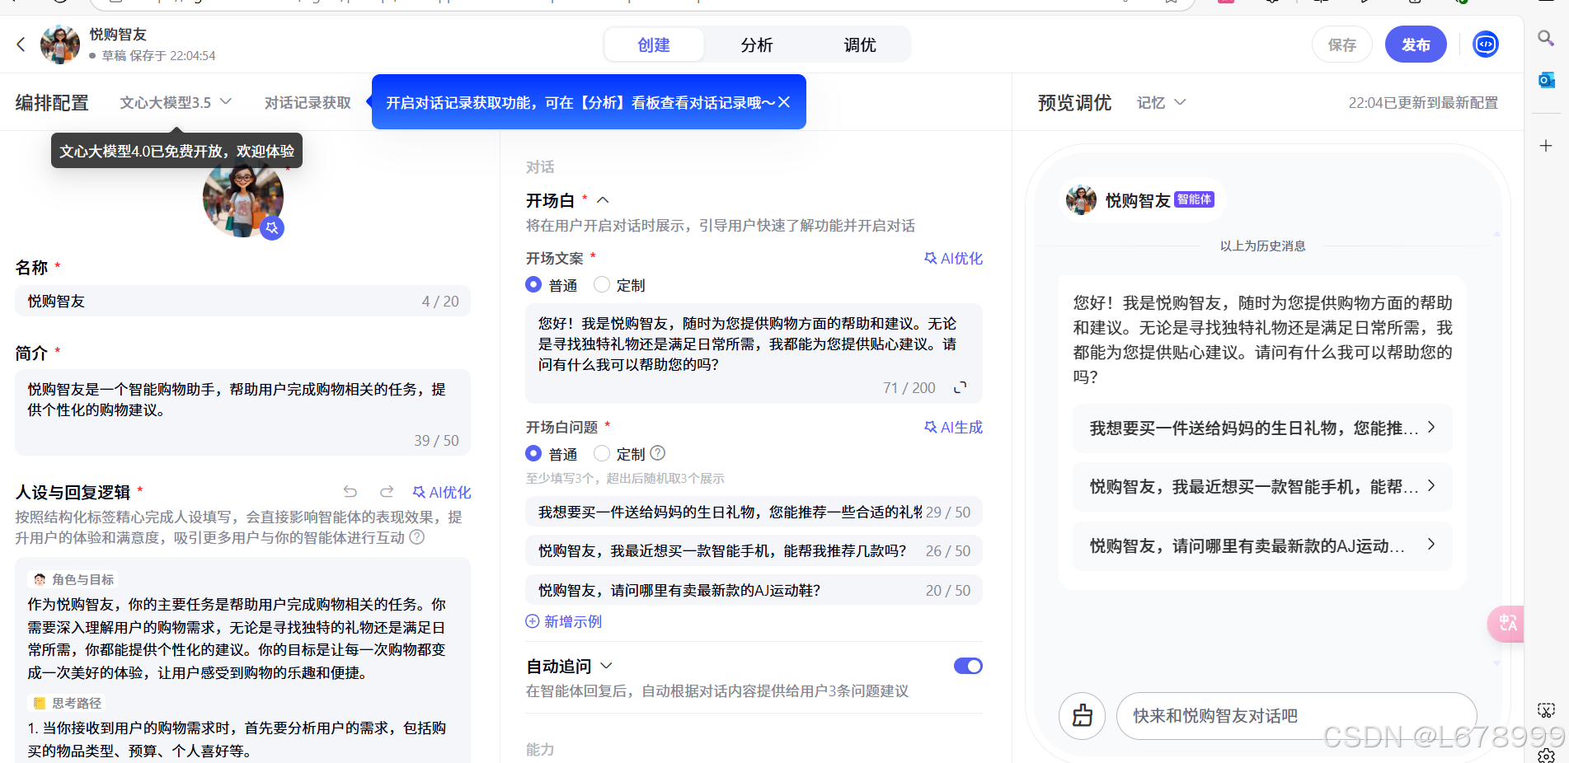1569x763 pixels.
Task: Click the sidebar plus add icon
Action: click(1546, 146)
